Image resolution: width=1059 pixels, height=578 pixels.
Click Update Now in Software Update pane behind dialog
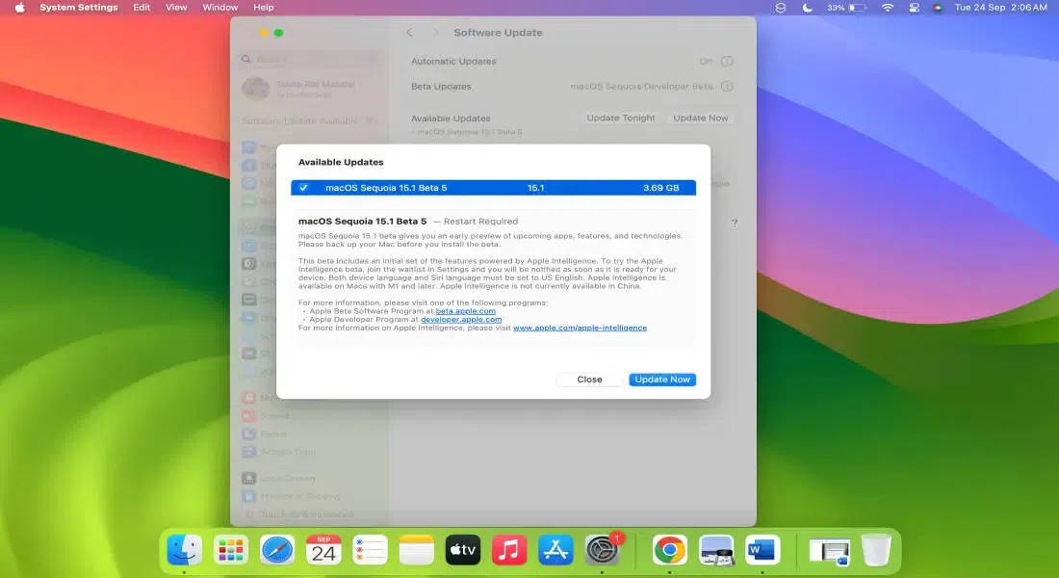(700, 118)
